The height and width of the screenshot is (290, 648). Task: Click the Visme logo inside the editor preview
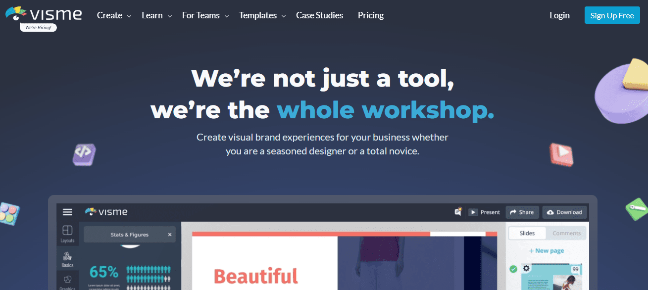click(106, 212)
